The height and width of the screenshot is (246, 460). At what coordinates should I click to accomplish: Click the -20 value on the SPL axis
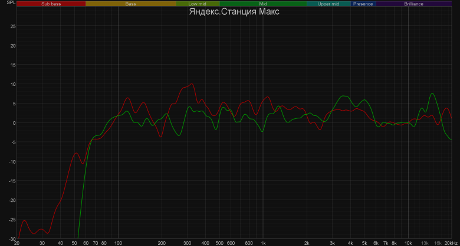[12, 200]
